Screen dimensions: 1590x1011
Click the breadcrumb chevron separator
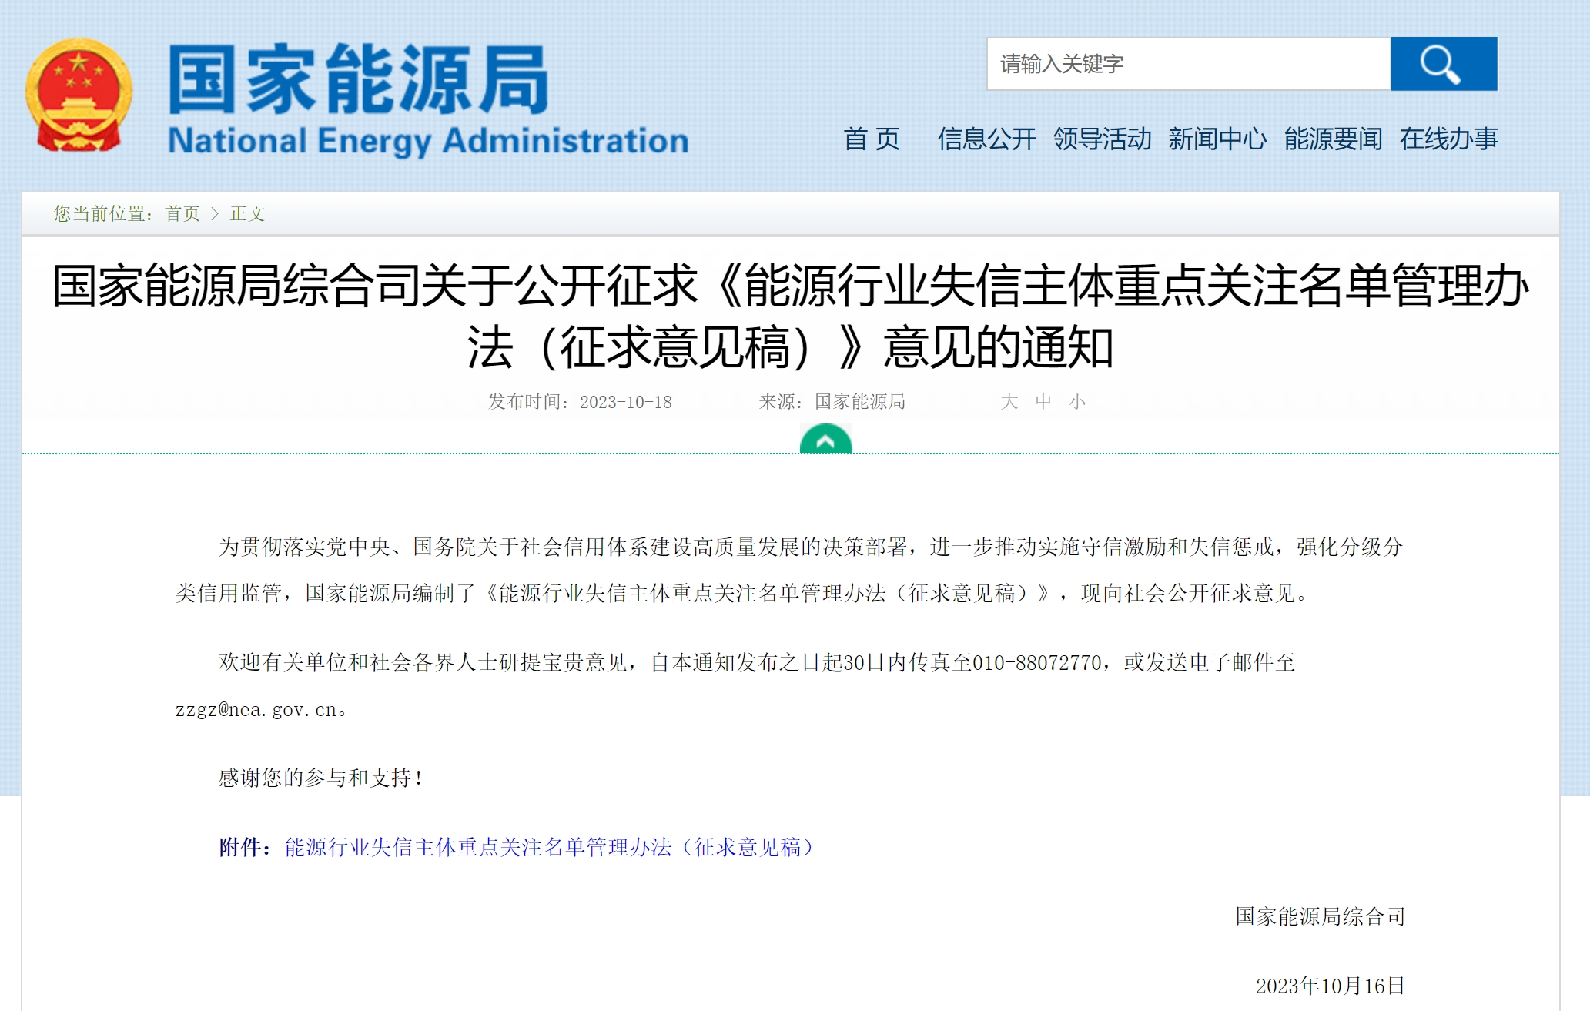[x=215, y=214]
